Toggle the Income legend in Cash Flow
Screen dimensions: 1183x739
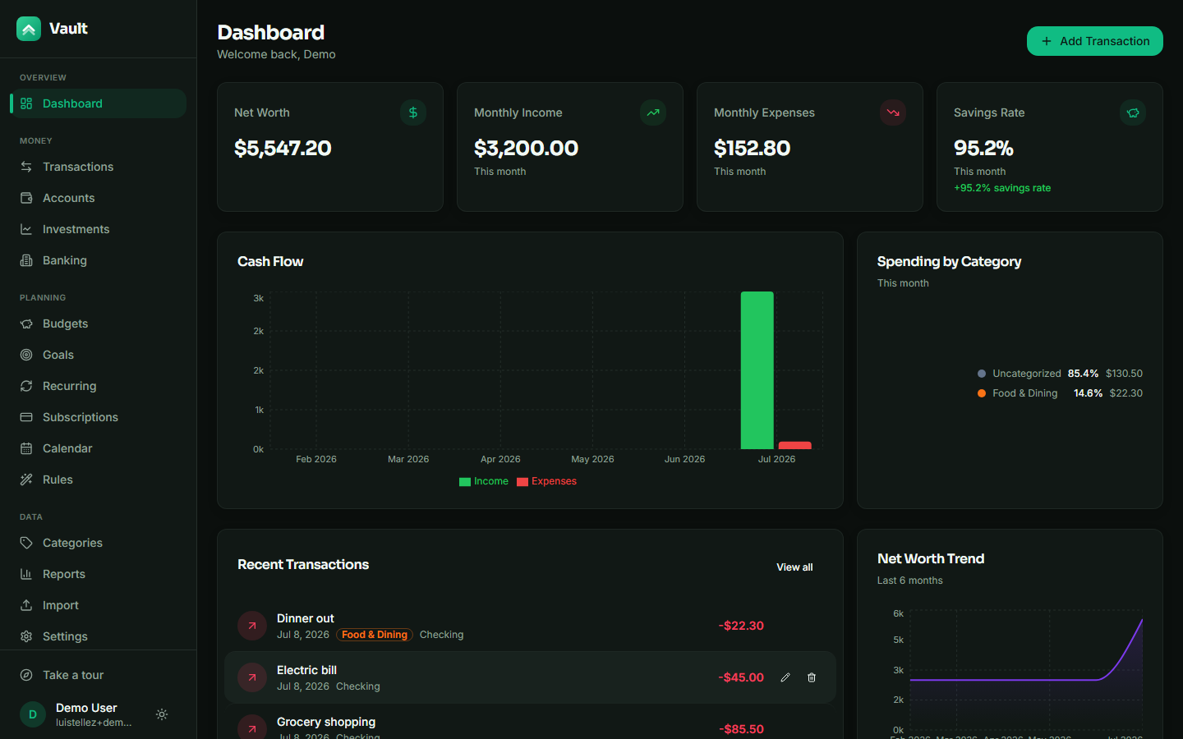point(484,481)
